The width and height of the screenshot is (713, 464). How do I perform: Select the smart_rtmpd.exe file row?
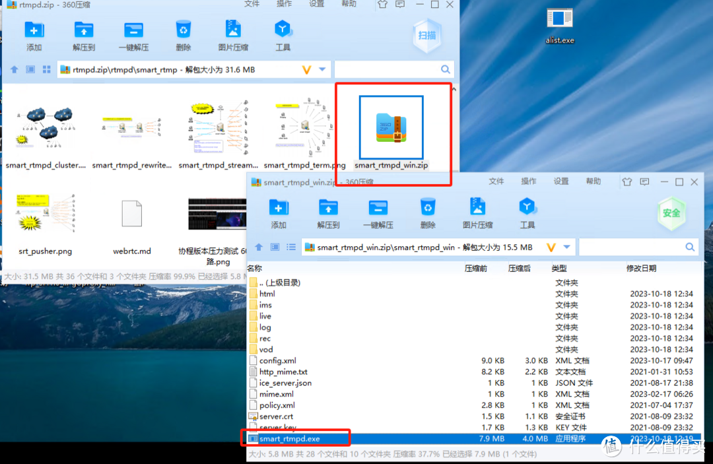coord(473,438)
